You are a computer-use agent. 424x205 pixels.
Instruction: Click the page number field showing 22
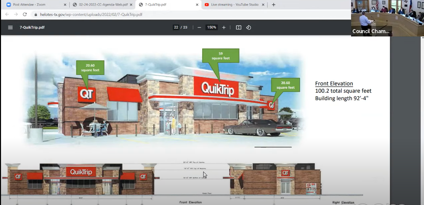[x=176, y=27]
